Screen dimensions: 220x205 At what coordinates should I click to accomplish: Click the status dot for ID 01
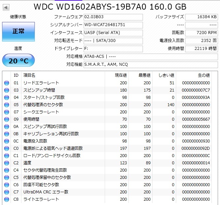7,83
